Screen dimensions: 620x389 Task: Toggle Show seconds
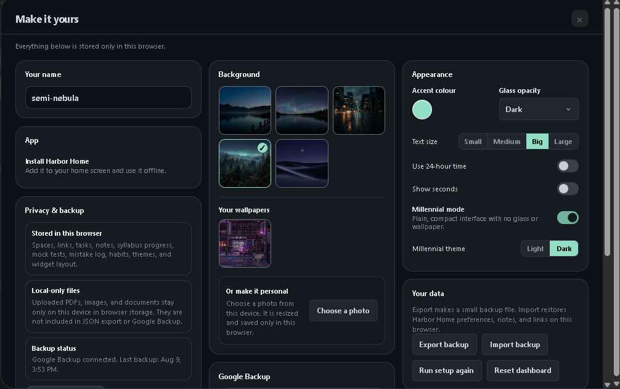tap(568, 189)
